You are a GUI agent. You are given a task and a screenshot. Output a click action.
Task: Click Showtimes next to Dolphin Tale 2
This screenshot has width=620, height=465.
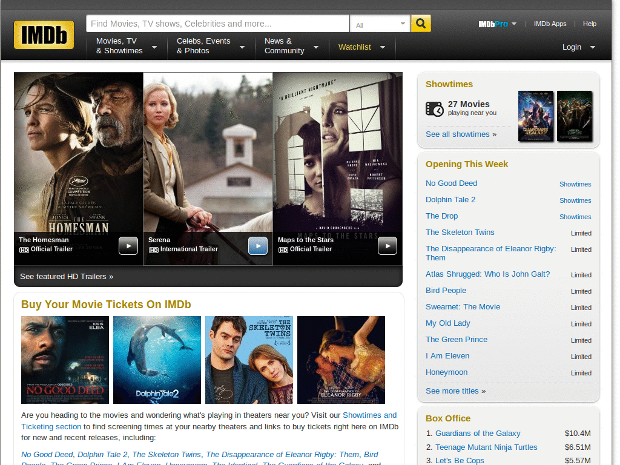click(x=575, y=200)
